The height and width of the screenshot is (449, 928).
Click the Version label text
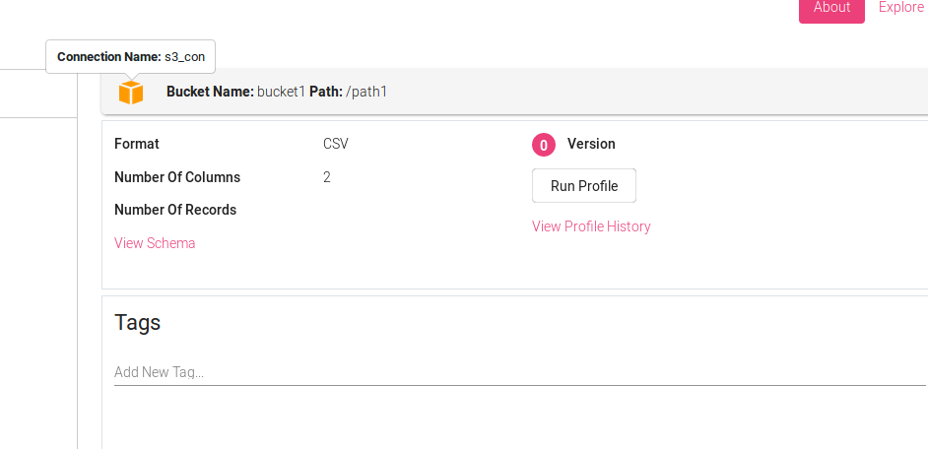pyautogui.click(x=591, y=144)
